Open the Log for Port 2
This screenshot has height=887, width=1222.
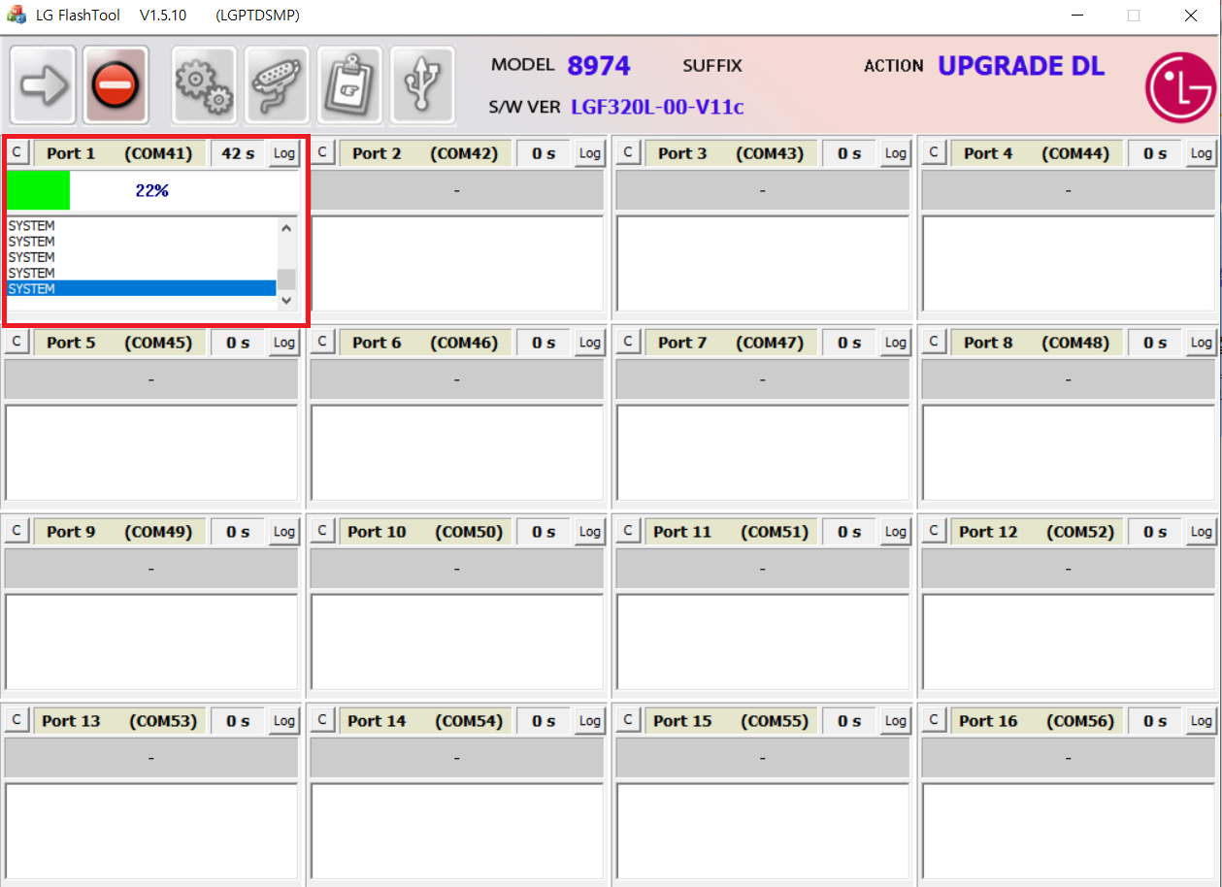point(589,153)
